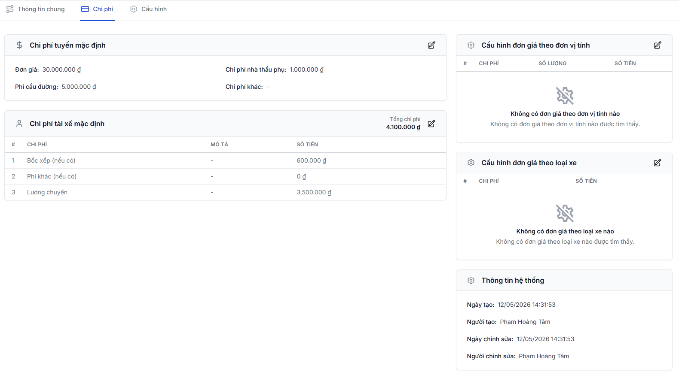This screenshot has height=381, width=679.
Task: Open the Cấu hình tab
Action: 149,9
